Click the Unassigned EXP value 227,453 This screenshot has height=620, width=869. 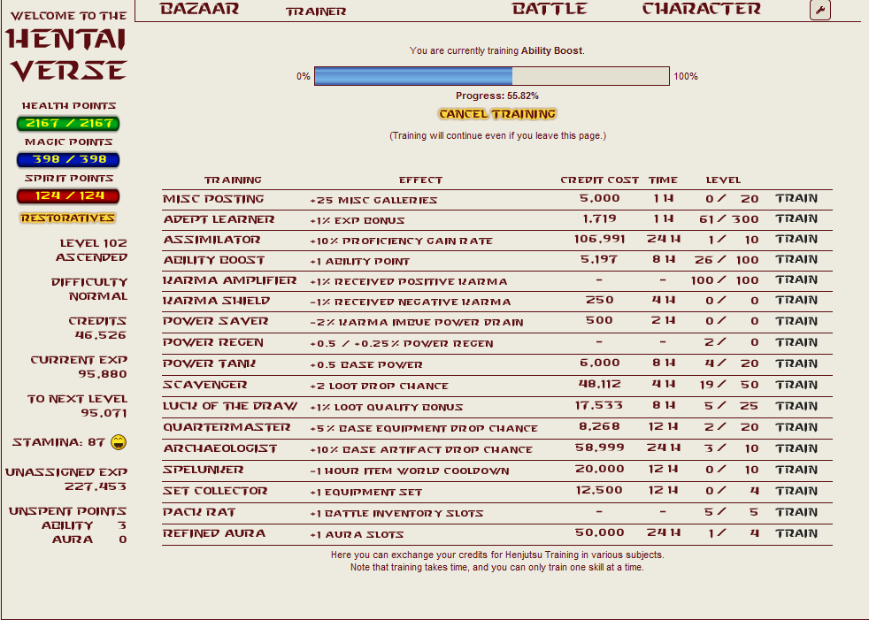[96, 486]
